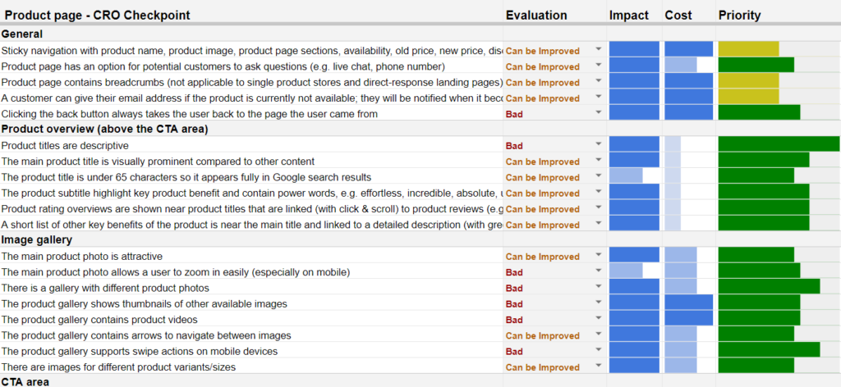
Task: Select the 'Bad' evaluation for 'gallery with different product photos'
Action: point(515,288)
